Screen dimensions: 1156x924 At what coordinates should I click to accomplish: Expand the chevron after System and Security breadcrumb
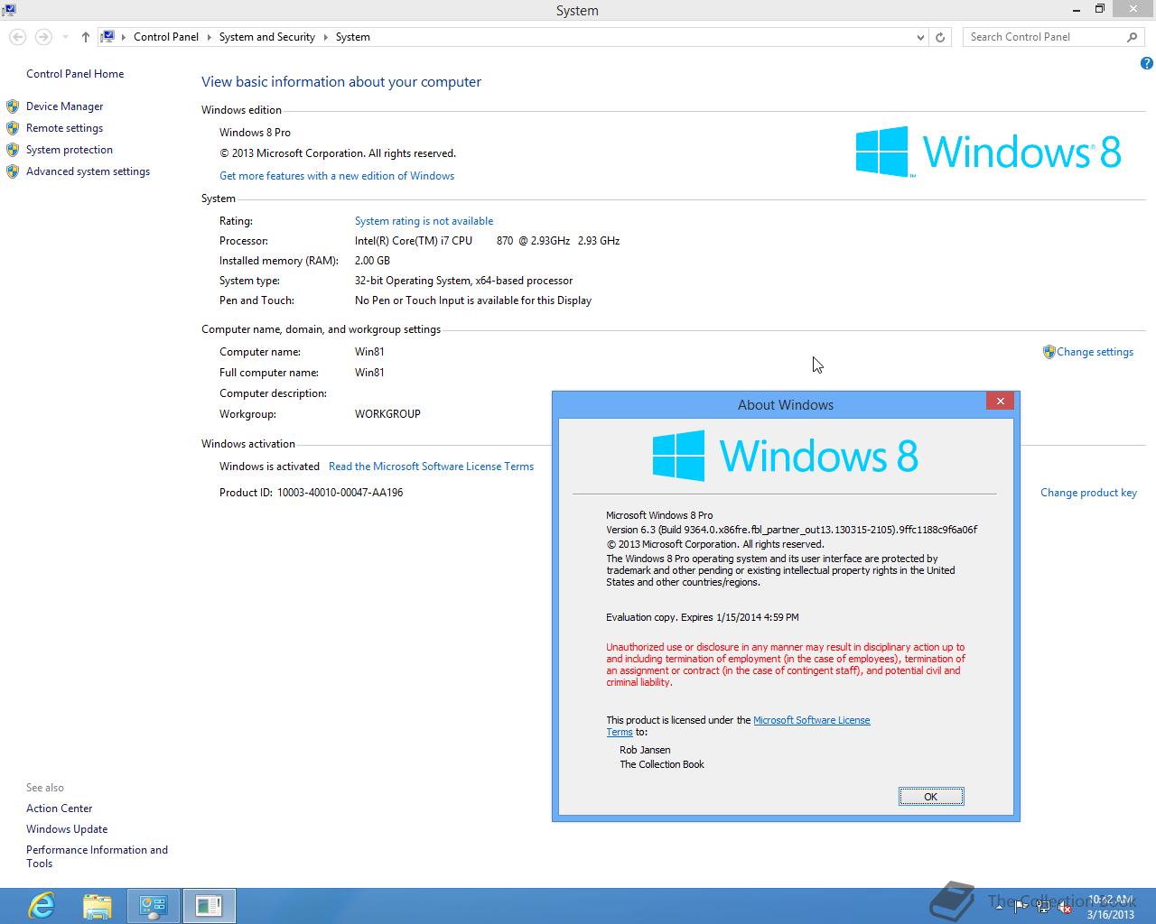326,37
